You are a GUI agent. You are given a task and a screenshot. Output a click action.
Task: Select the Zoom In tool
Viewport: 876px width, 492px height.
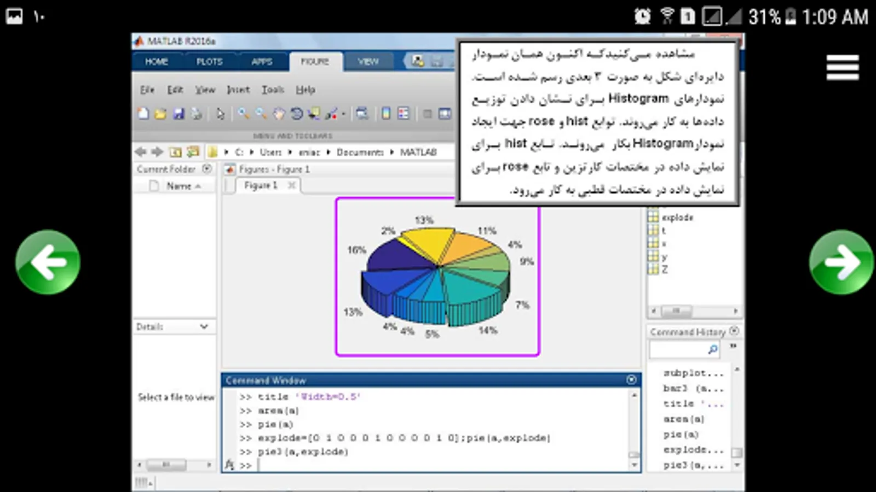point(244,114)
